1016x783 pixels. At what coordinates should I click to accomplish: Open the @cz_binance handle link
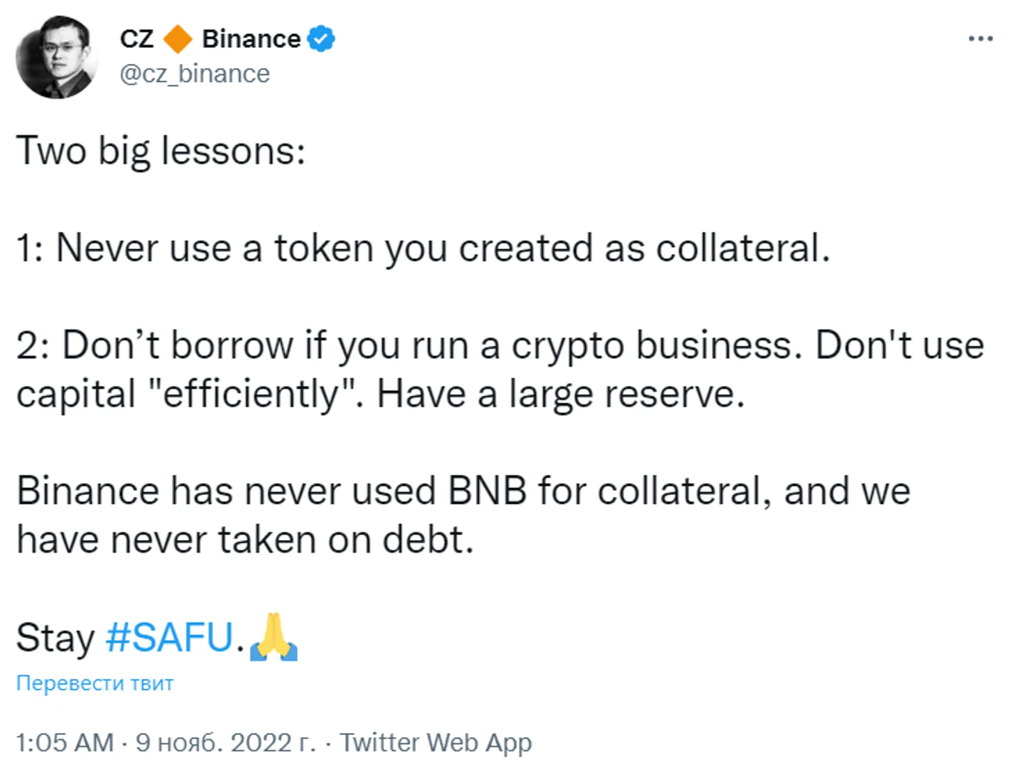pos(195,74)
